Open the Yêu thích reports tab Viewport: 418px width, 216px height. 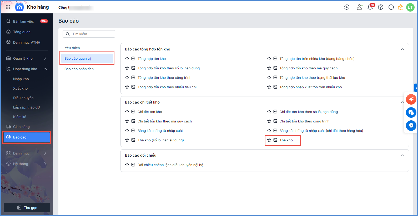pos(72,48)
